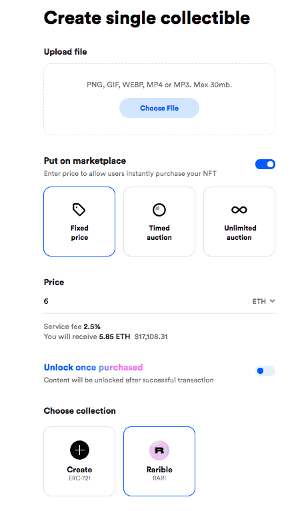Screen dimensions: 298x511
Task: Turn off the Put on marketplace toggle
Action: click(265, 165)
